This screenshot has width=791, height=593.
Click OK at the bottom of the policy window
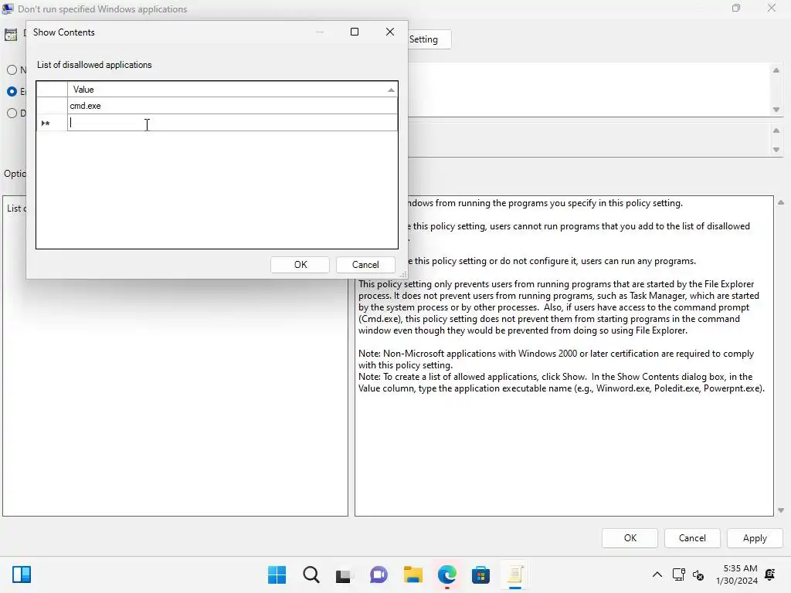pos(630,538)
